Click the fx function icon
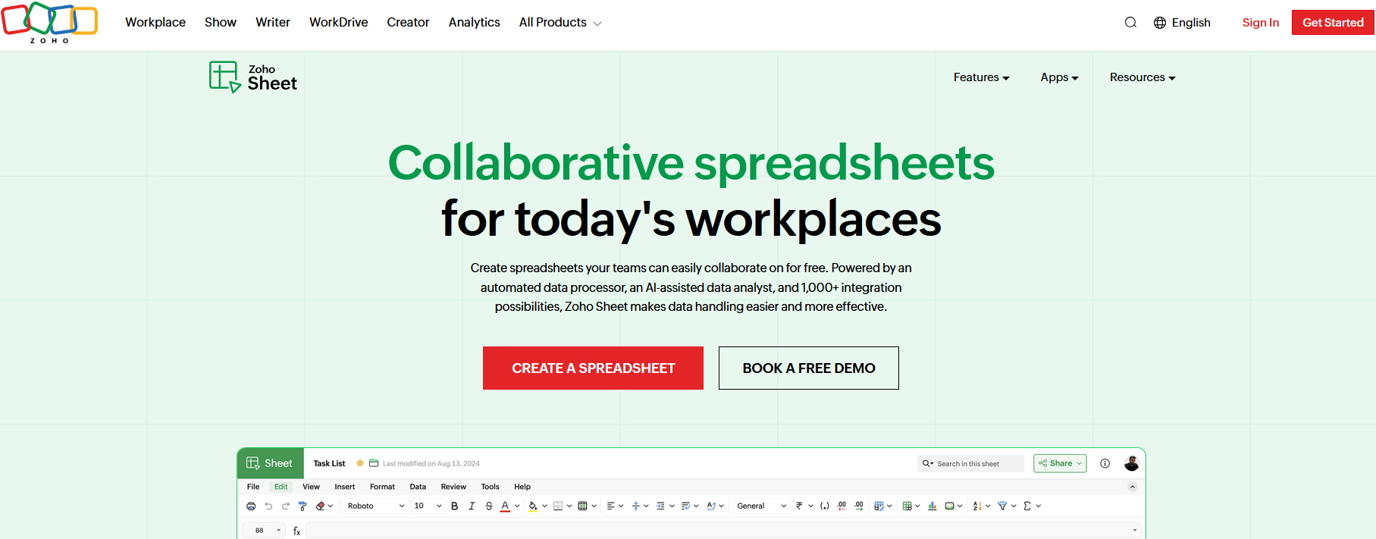The width and height of the screenshot is (1376, 539). pos(296,531)
